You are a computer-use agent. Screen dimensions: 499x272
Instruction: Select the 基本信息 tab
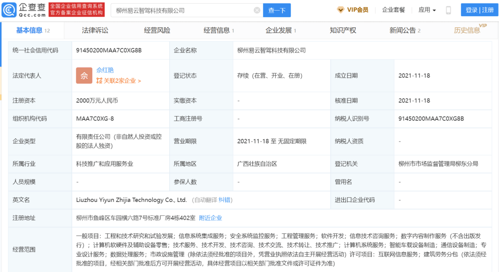coord(33,30)
